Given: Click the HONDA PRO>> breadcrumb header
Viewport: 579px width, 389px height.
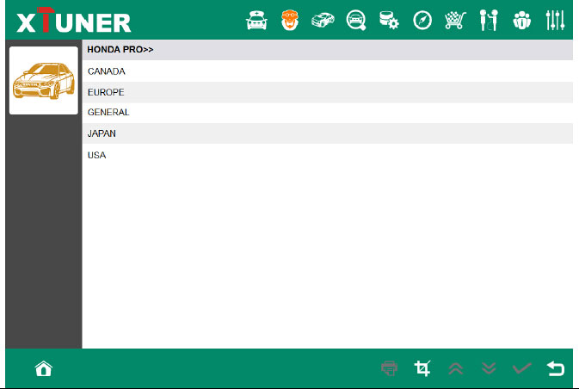Looking at the screenshot, I should [328, 50].
